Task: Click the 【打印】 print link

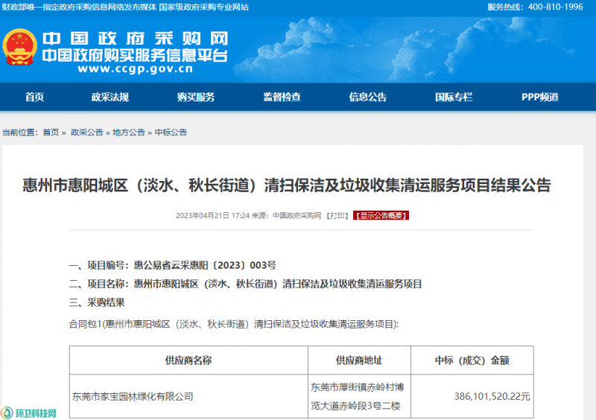Action: tap(337, 215)
